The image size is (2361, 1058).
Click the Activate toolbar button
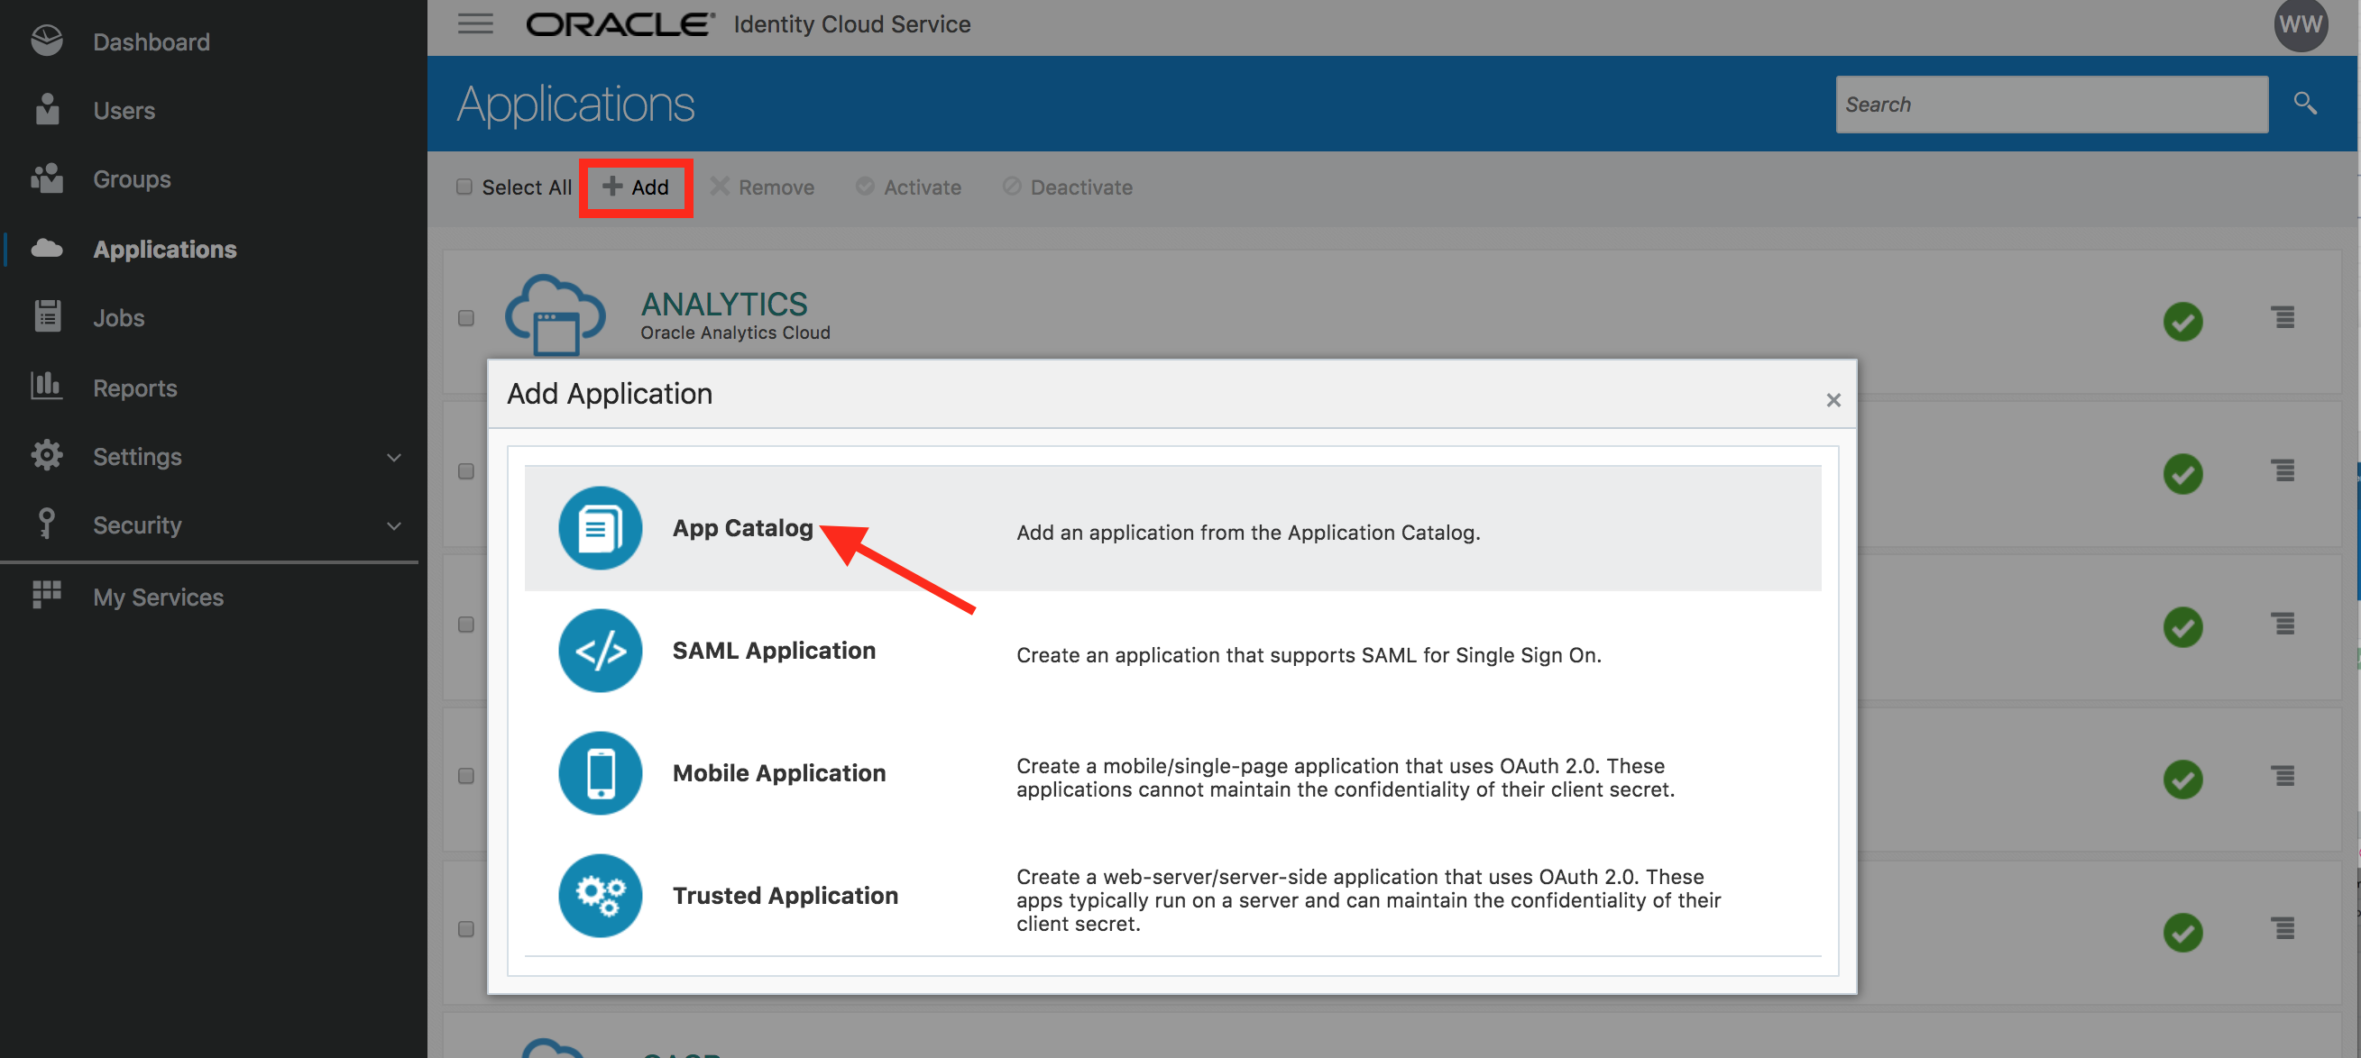tap(909, 187)
